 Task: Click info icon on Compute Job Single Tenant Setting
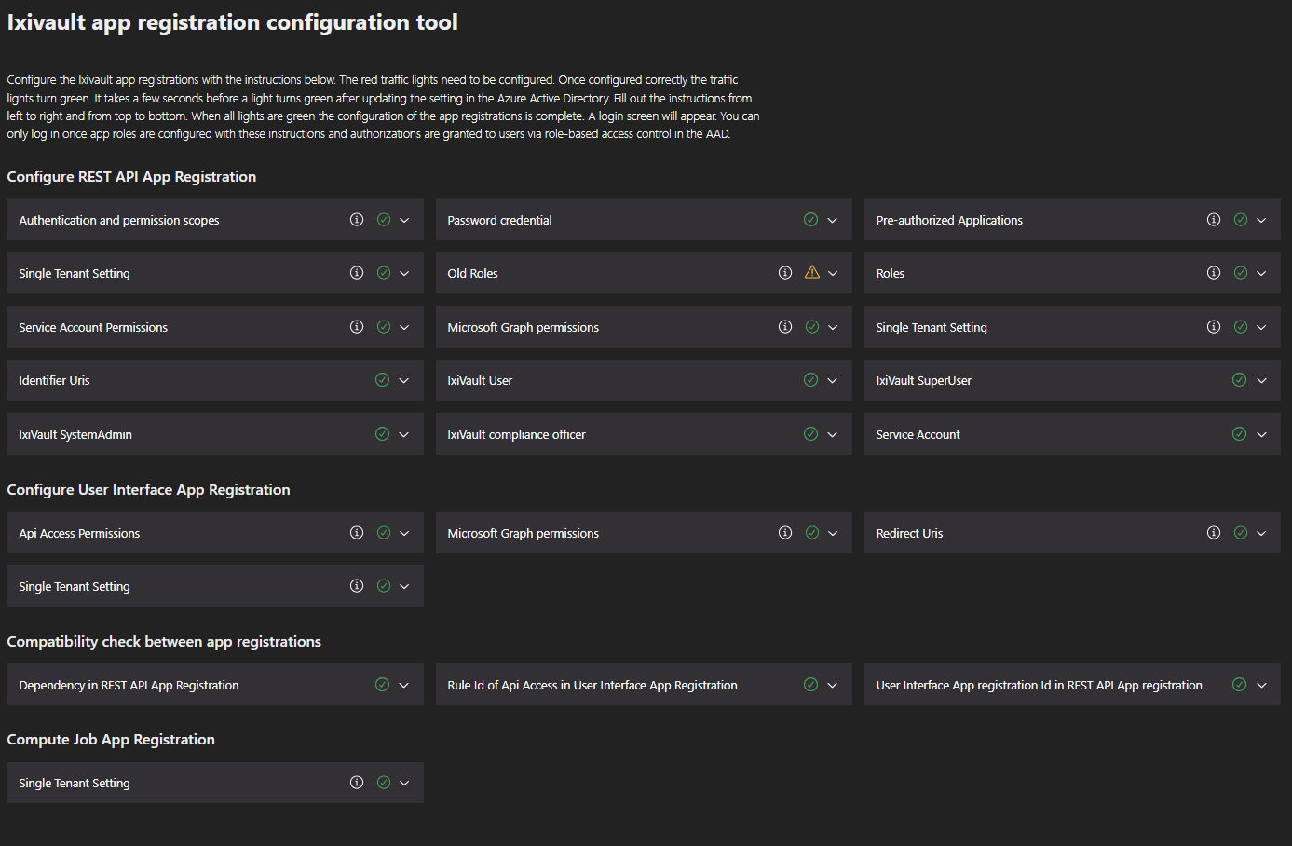coord(357,783)
